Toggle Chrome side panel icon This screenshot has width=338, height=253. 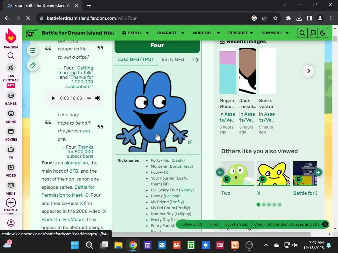[310, 18]
